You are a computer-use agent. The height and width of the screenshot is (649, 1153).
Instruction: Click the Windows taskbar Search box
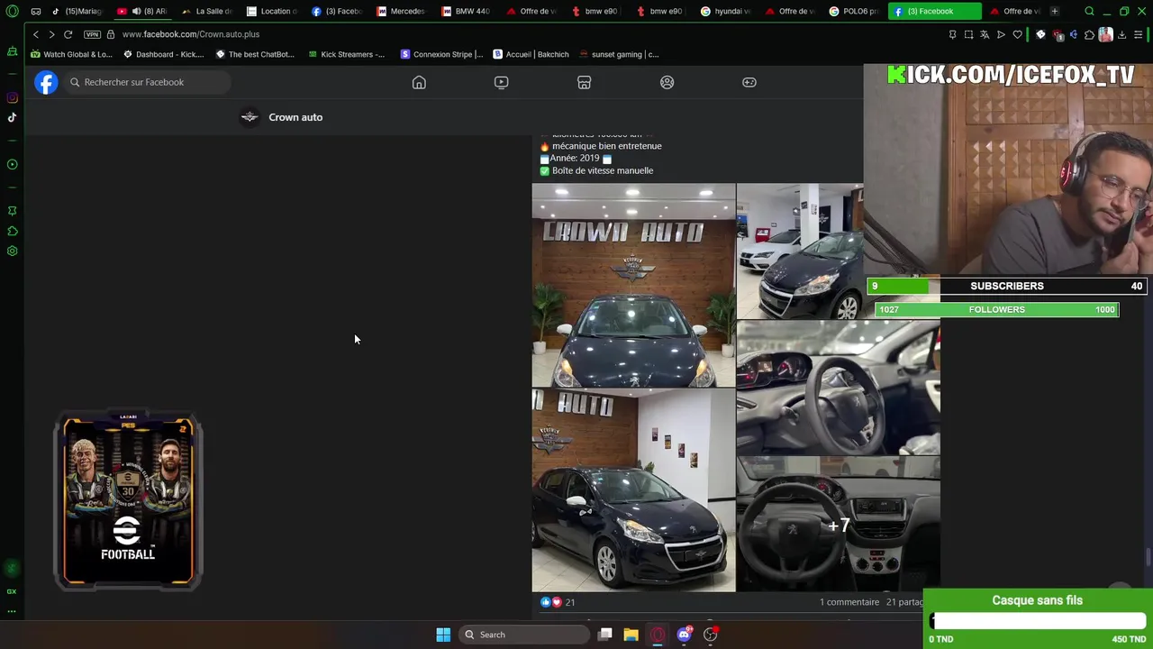pos(523,635)
